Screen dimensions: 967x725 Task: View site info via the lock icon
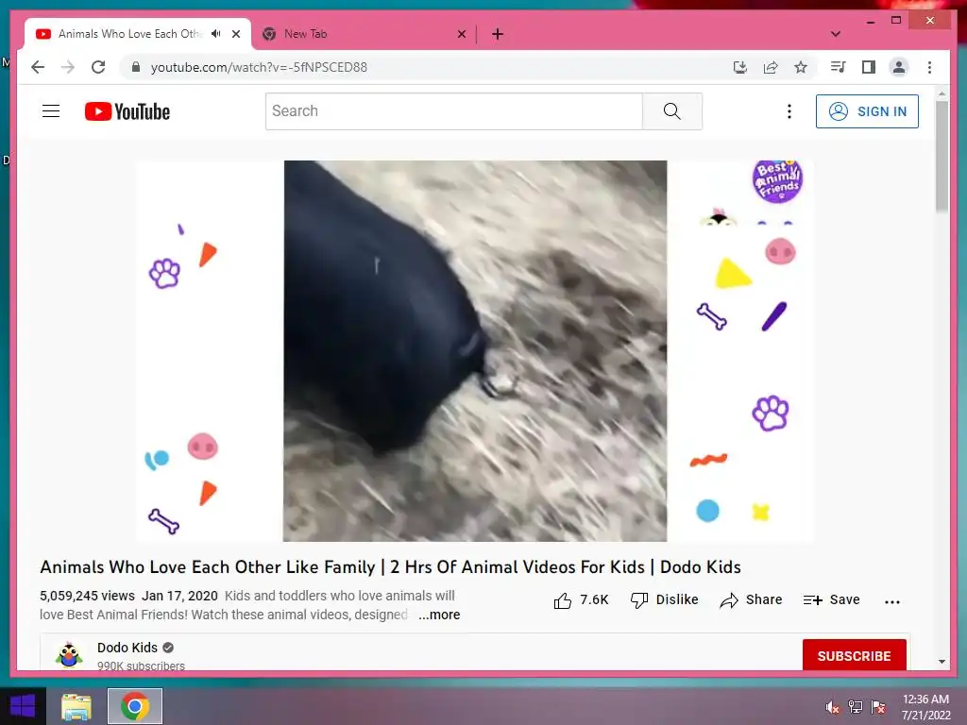(x=136, y=67)
